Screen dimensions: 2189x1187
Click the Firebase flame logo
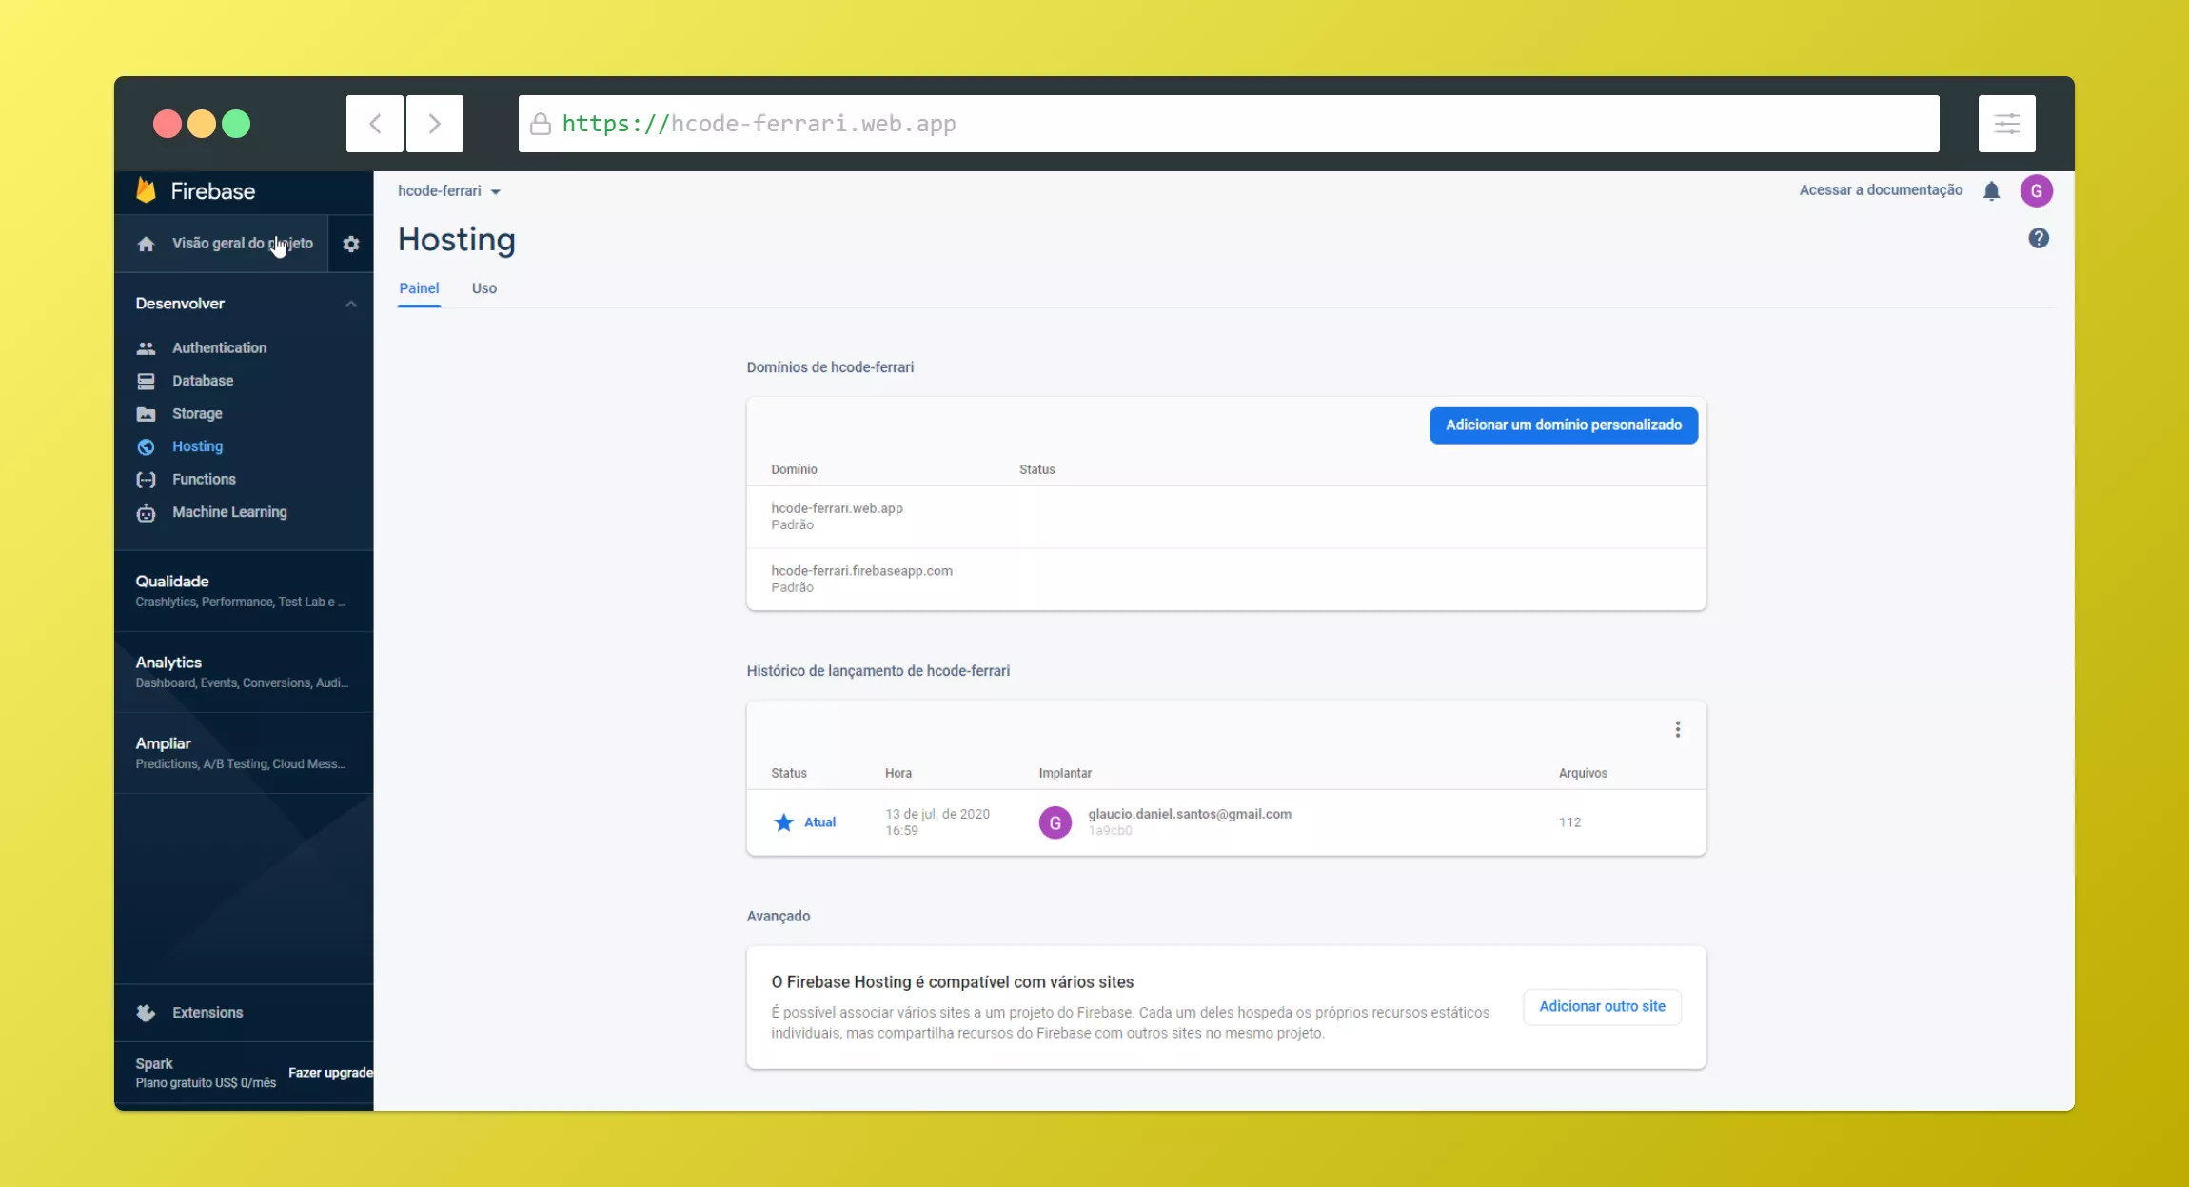[146, 190]
